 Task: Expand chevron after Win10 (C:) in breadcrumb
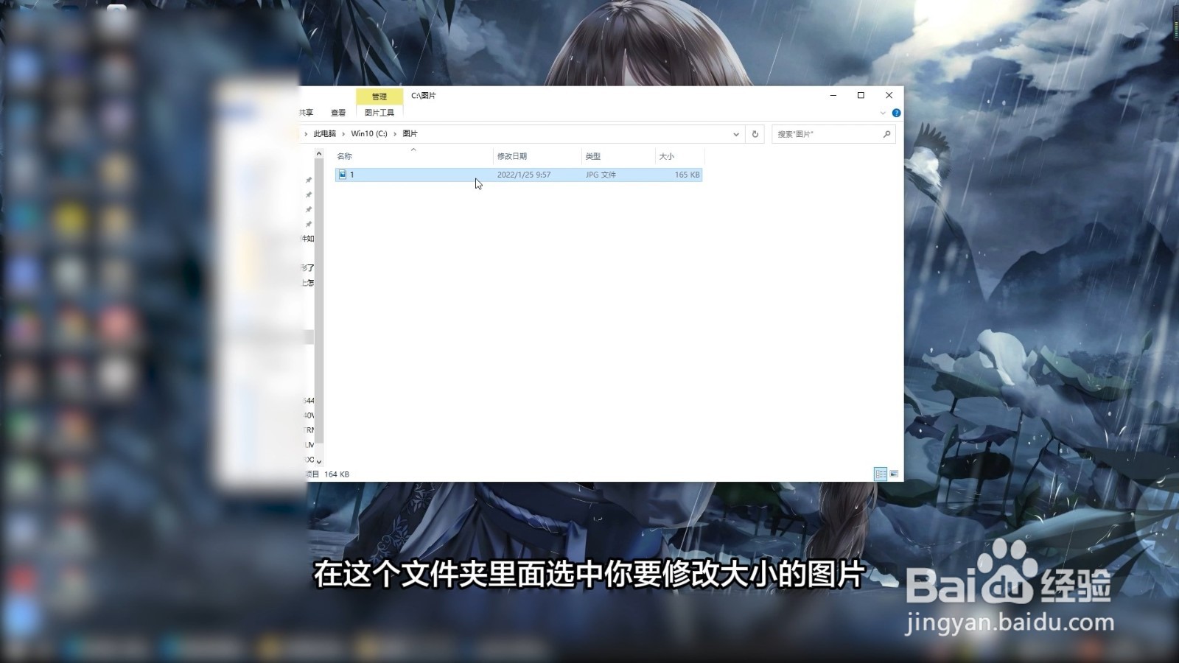(x=395, y=134)
